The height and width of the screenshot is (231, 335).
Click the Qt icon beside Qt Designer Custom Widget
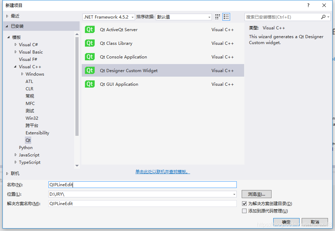tap(90, 70)
